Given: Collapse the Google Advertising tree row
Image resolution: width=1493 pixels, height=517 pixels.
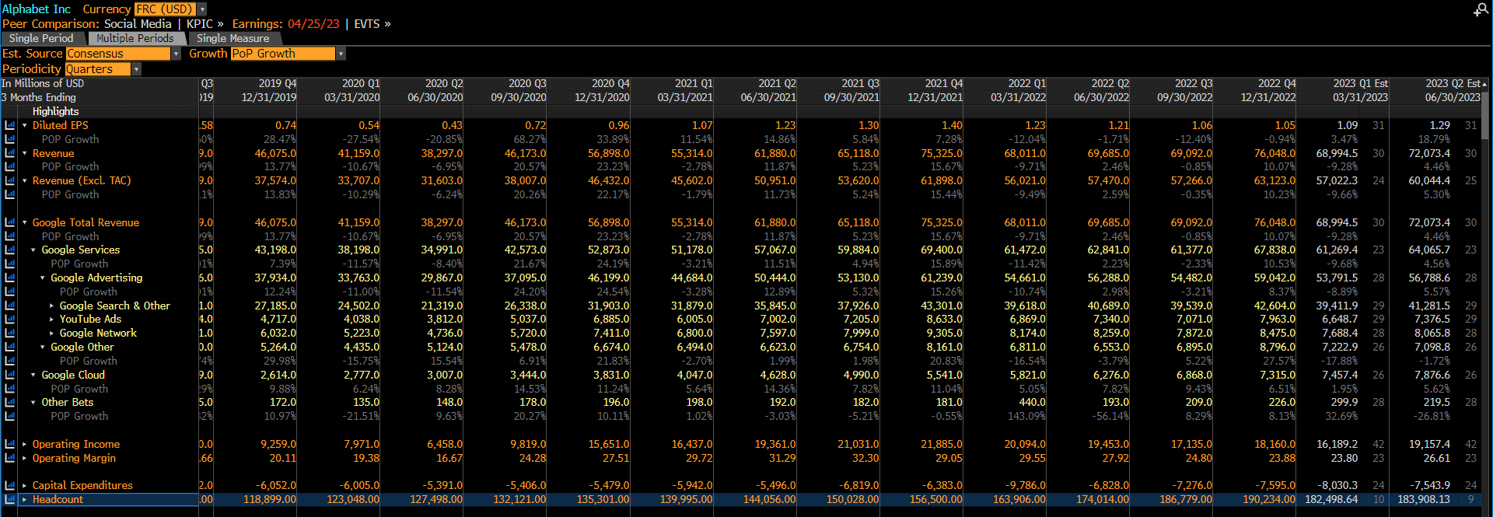Looking at the screenshot, I should 43,278.
